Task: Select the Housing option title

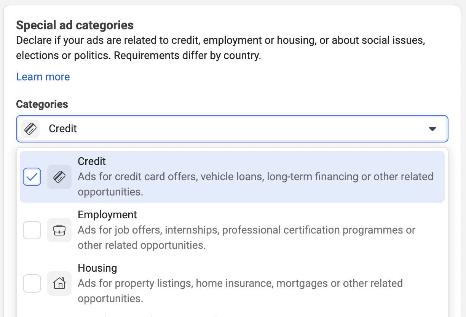Action: (97, 268)
